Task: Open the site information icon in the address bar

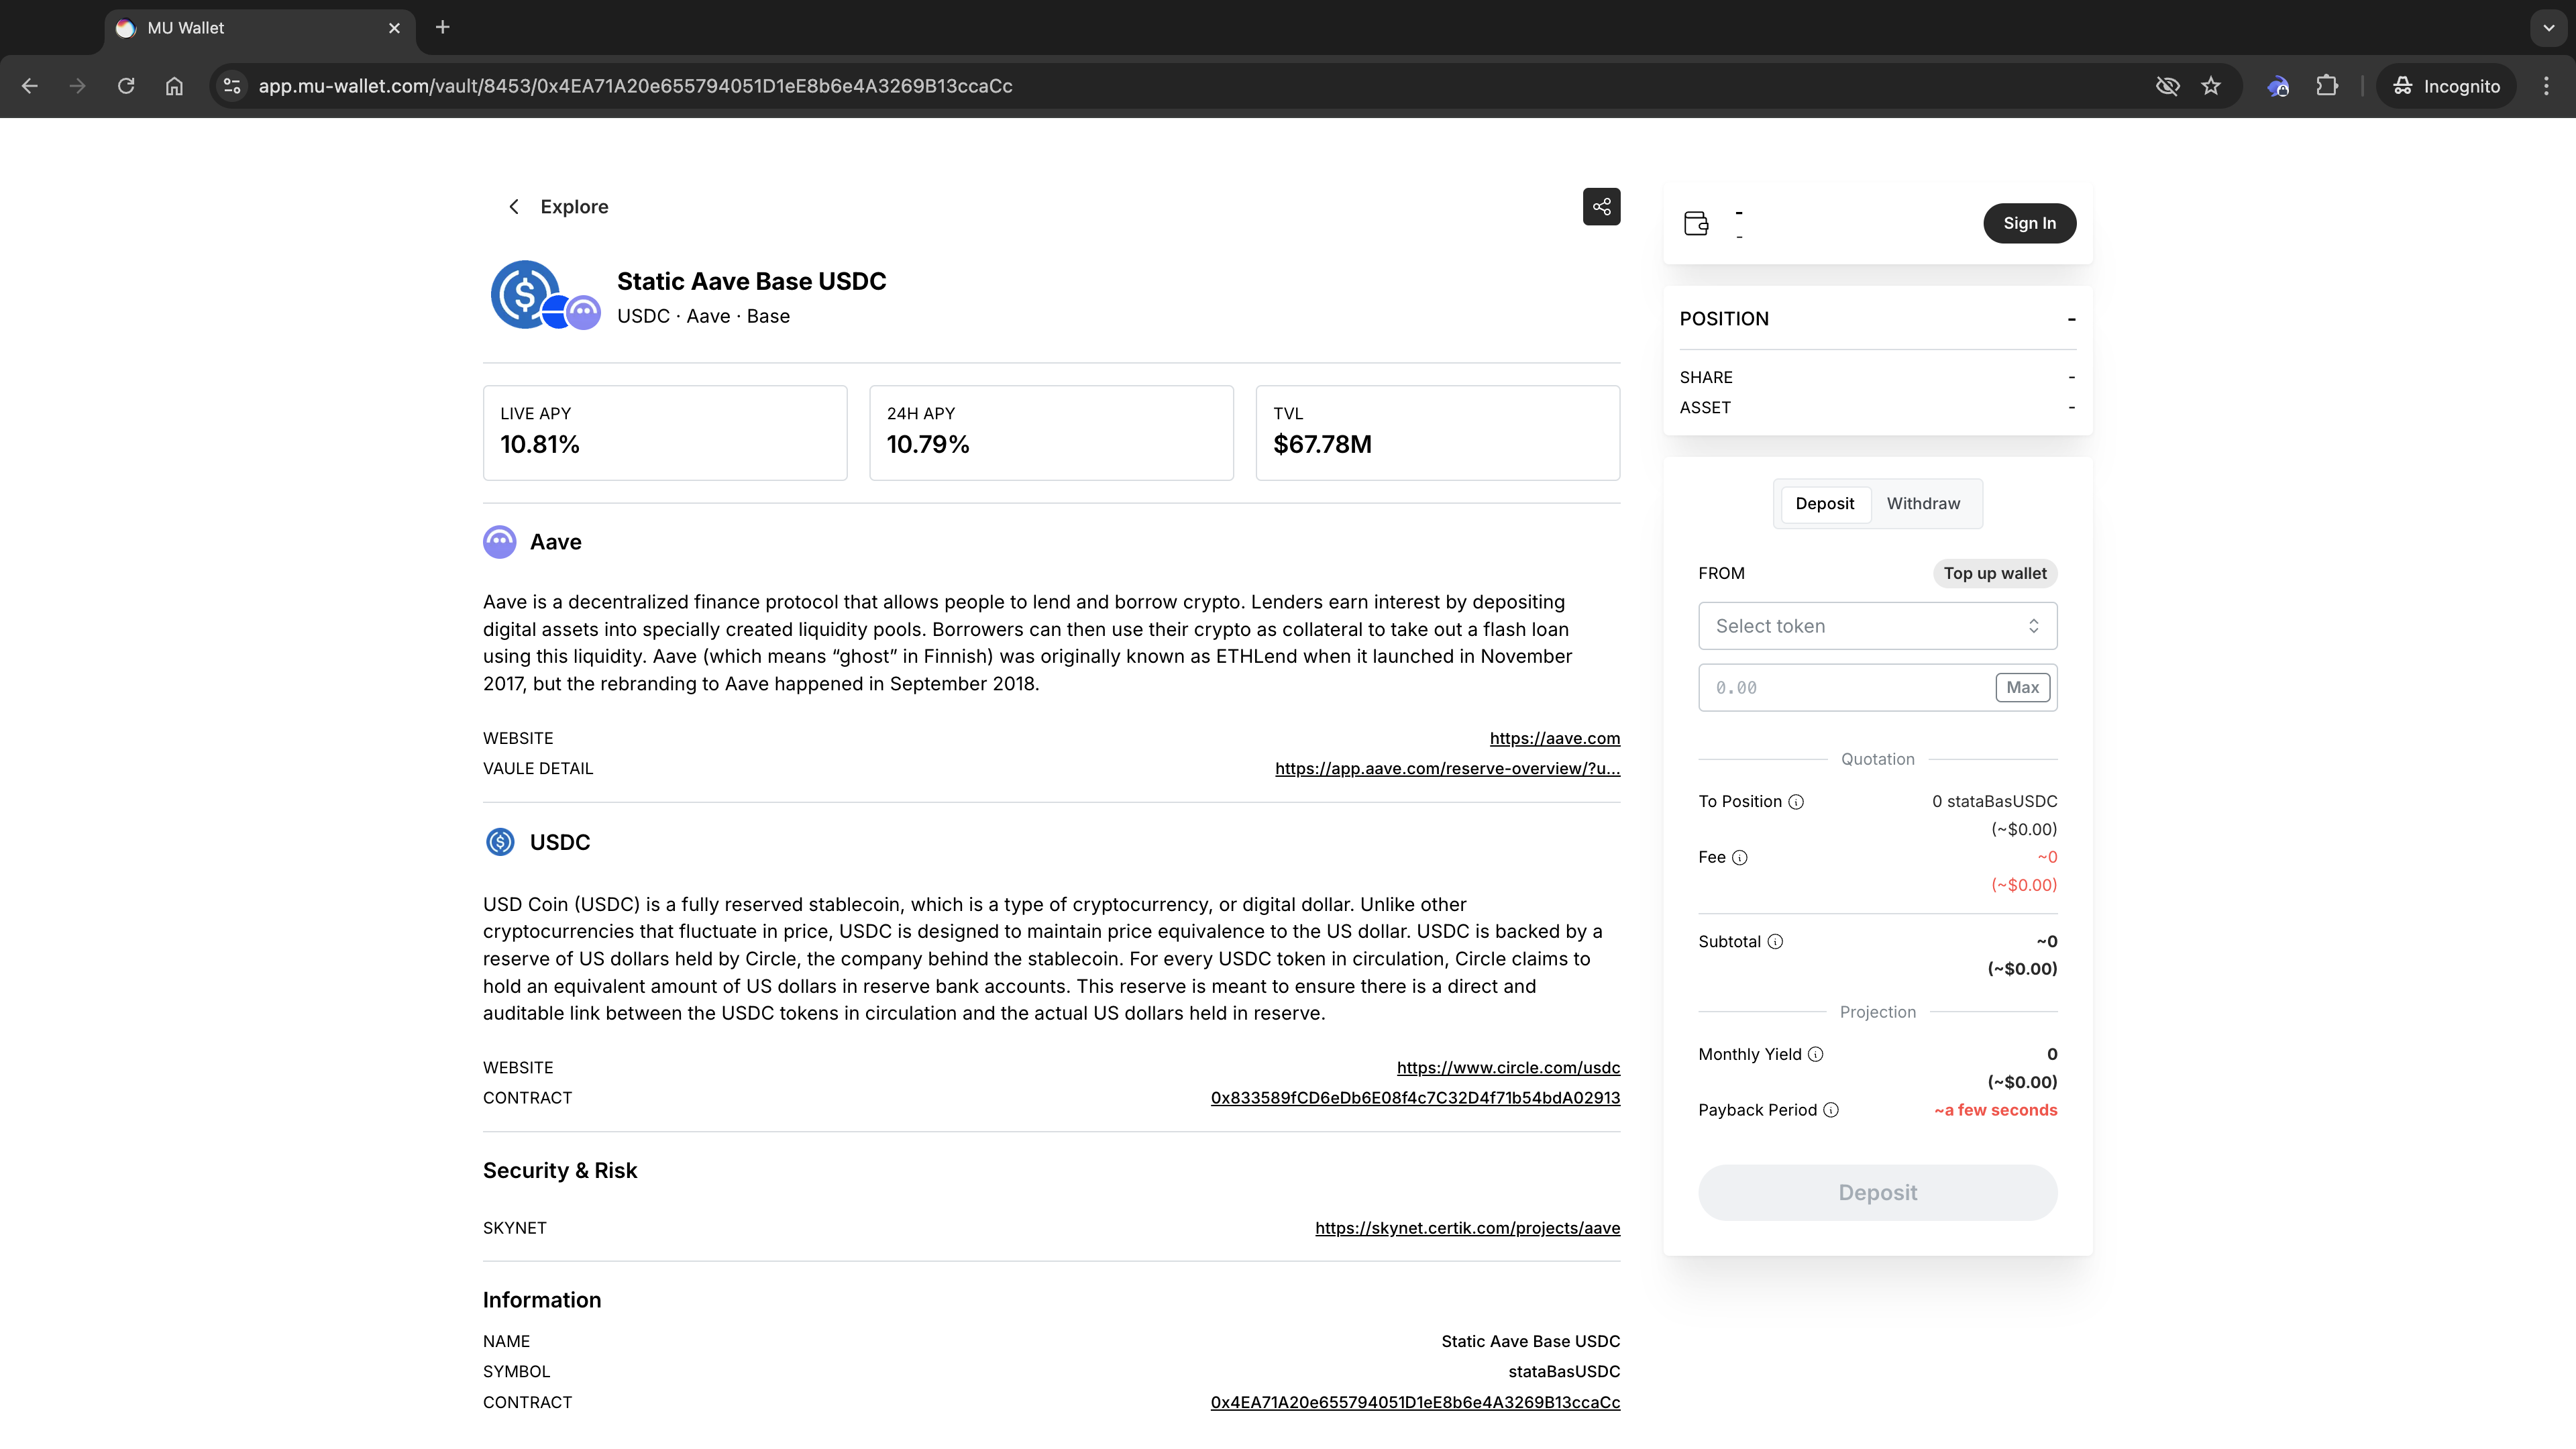Action: pyautogui.click(x=232, y=86)
